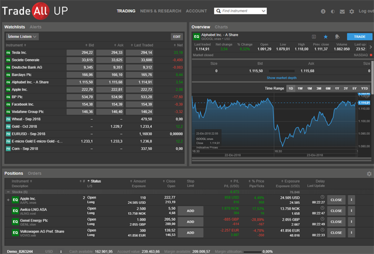Select the YTD time range
Screen dimensions: 374x254
click(x=364, y=88)
